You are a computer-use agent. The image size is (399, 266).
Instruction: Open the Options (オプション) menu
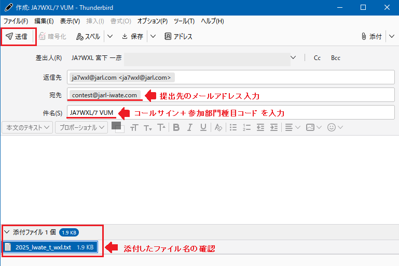click(152, 21)
